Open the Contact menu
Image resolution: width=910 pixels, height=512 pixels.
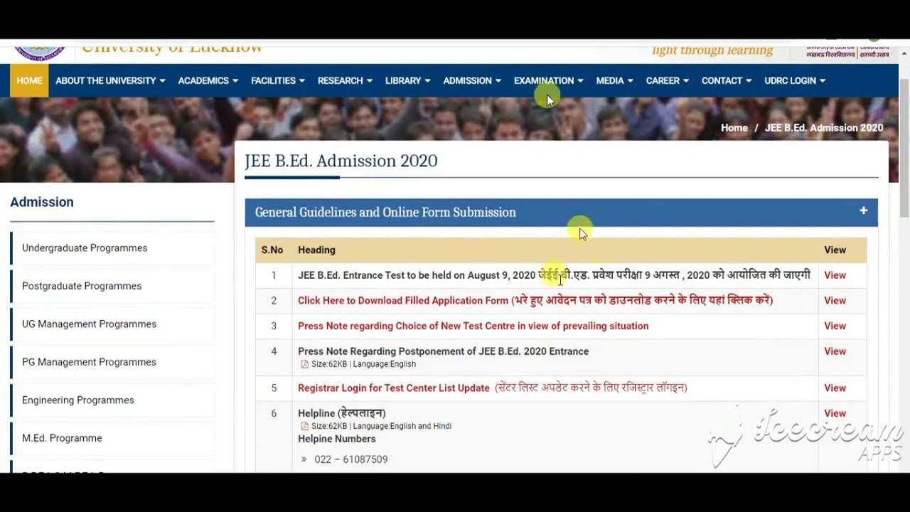pos(727,80)
